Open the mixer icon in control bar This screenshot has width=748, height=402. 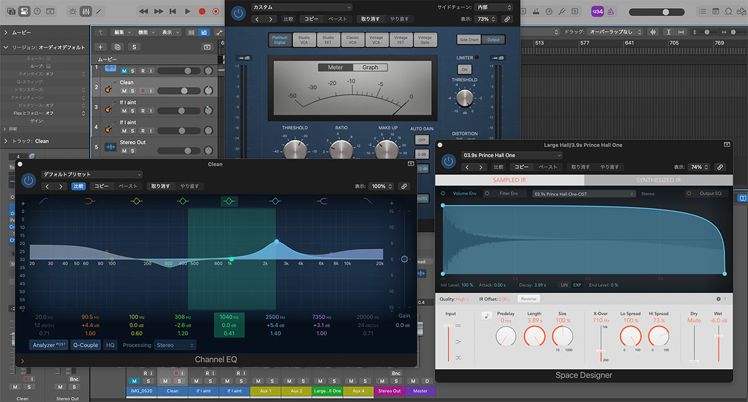(x=87, y=11)
